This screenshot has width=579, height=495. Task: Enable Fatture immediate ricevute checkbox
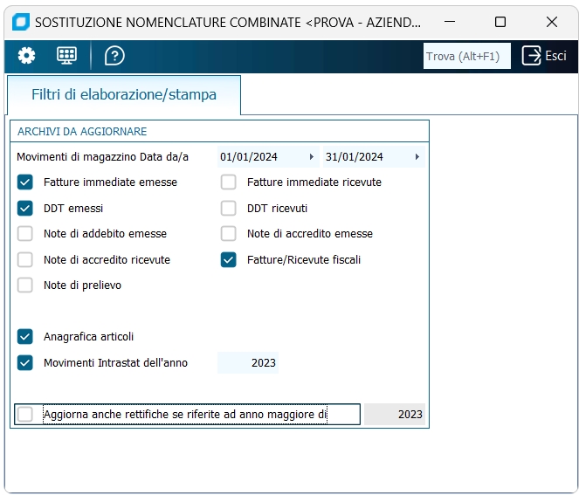pyautogui.click(x=228, y=182)
